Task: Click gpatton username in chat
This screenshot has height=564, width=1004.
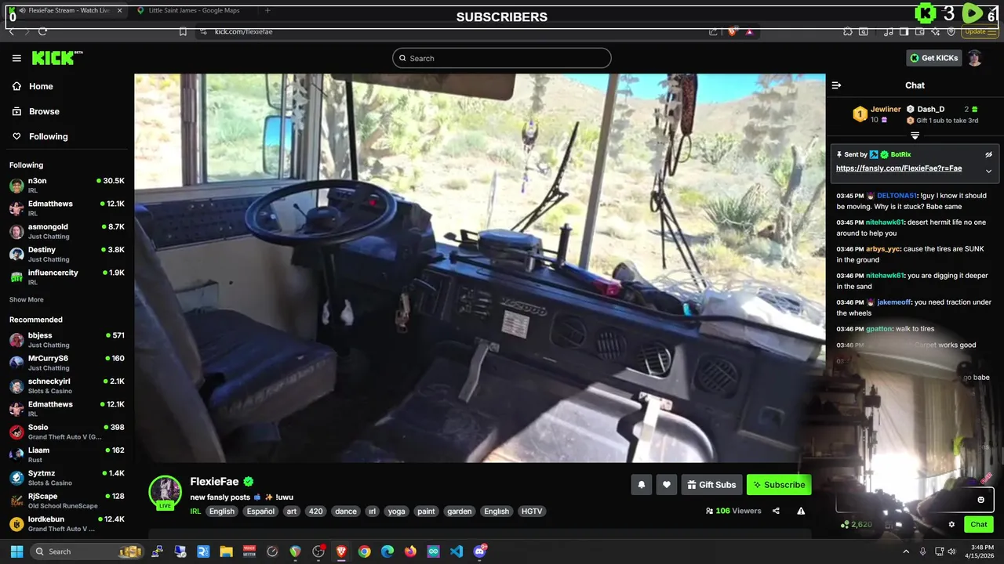Action: pos(878,329)
